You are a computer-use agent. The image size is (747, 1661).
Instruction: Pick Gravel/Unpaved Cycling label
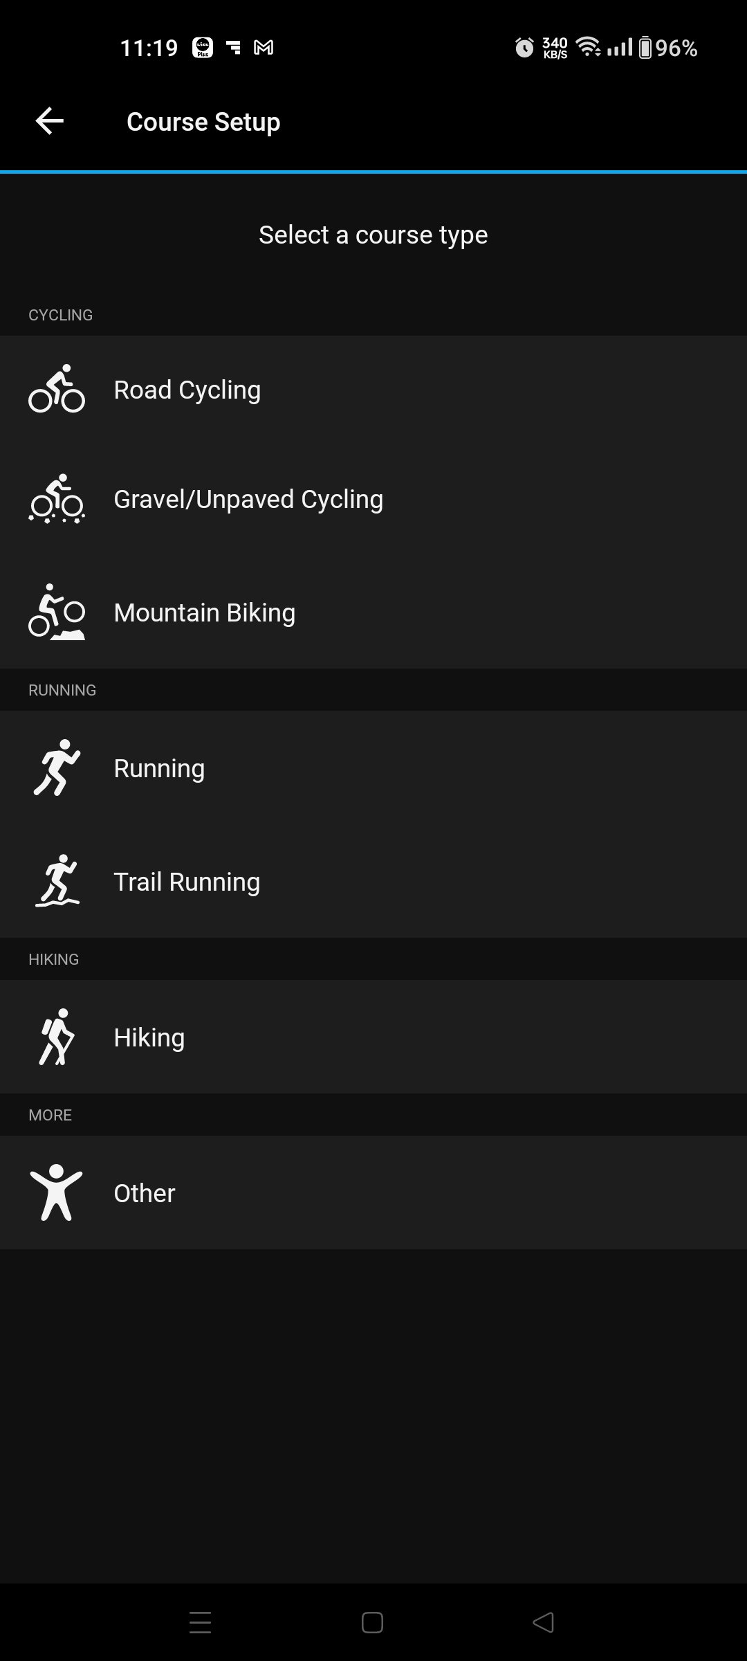[248, 500]
